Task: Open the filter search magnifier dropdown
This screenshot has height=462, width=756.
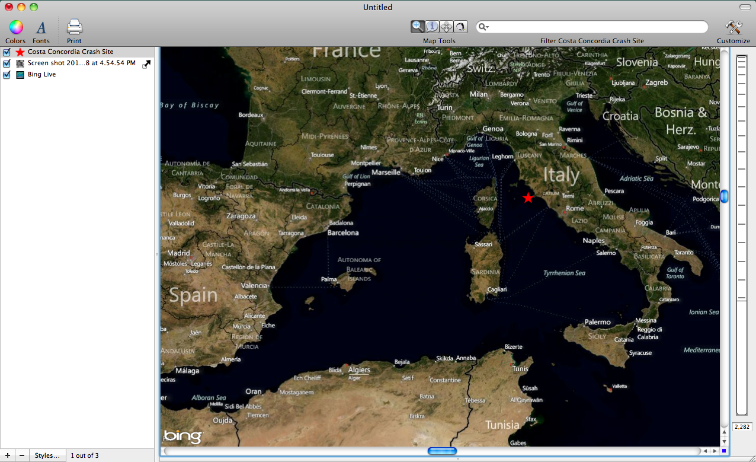Action: click(x=484, y=27)
